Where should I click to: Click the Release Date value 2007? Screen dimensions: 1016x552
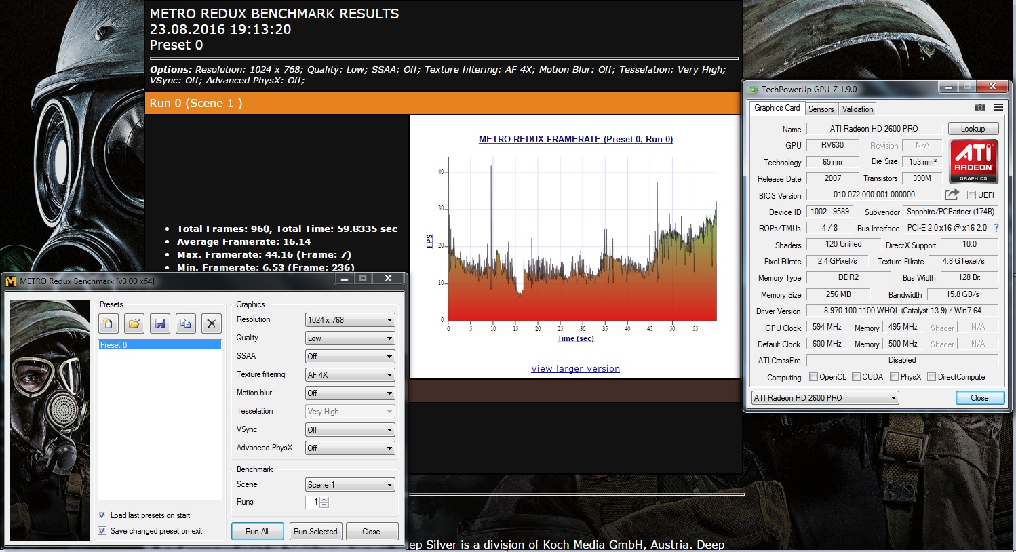pyautogui.click(x=833, y=178)
